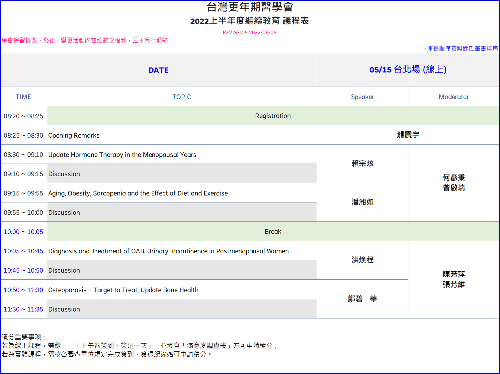Click the 10:05 ~ 10:45 time cell

point(23,251)
